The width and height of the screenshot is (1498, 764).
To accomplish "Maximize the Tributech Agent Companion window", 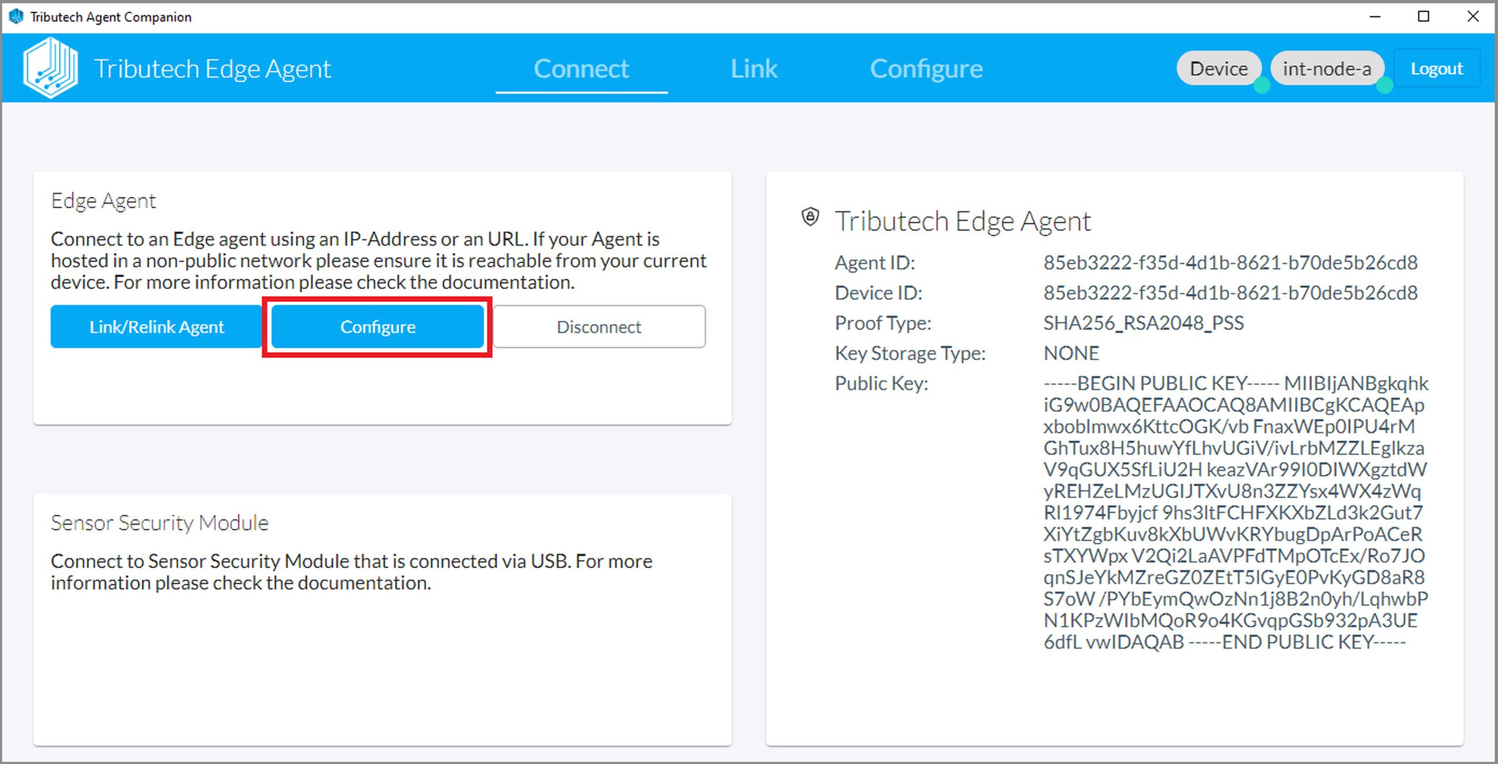I will (x=1424, y=16).
